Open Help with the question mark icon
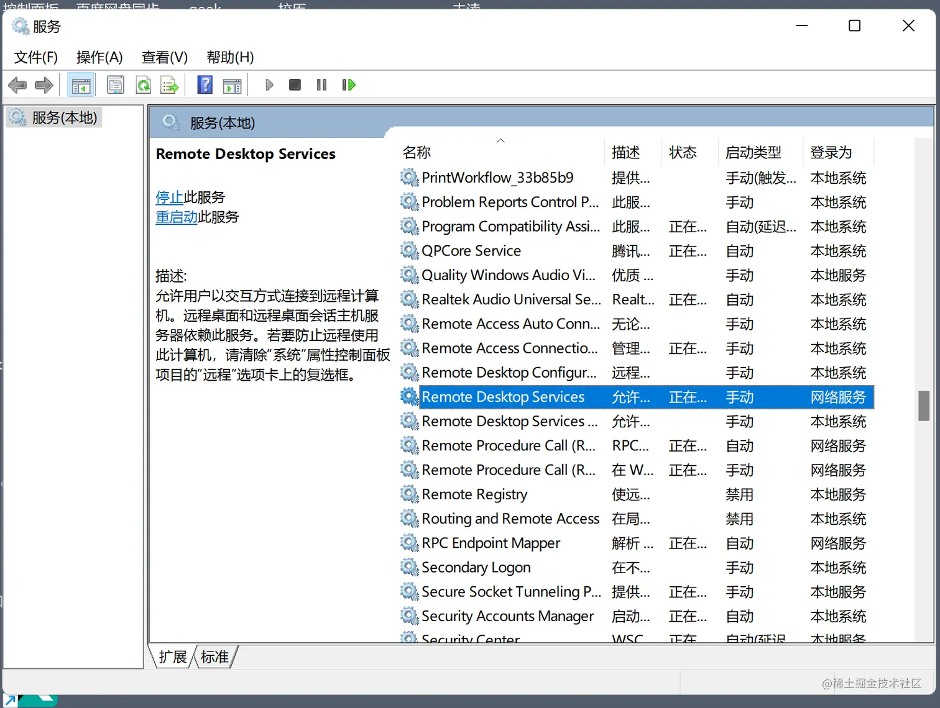This screenshot has height=708, width=940. coord(205,85)
